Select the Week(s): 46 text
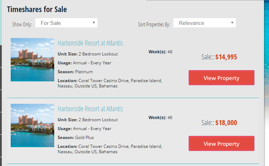Viewport: 269px width, 166px height. [x=161, y=118]
